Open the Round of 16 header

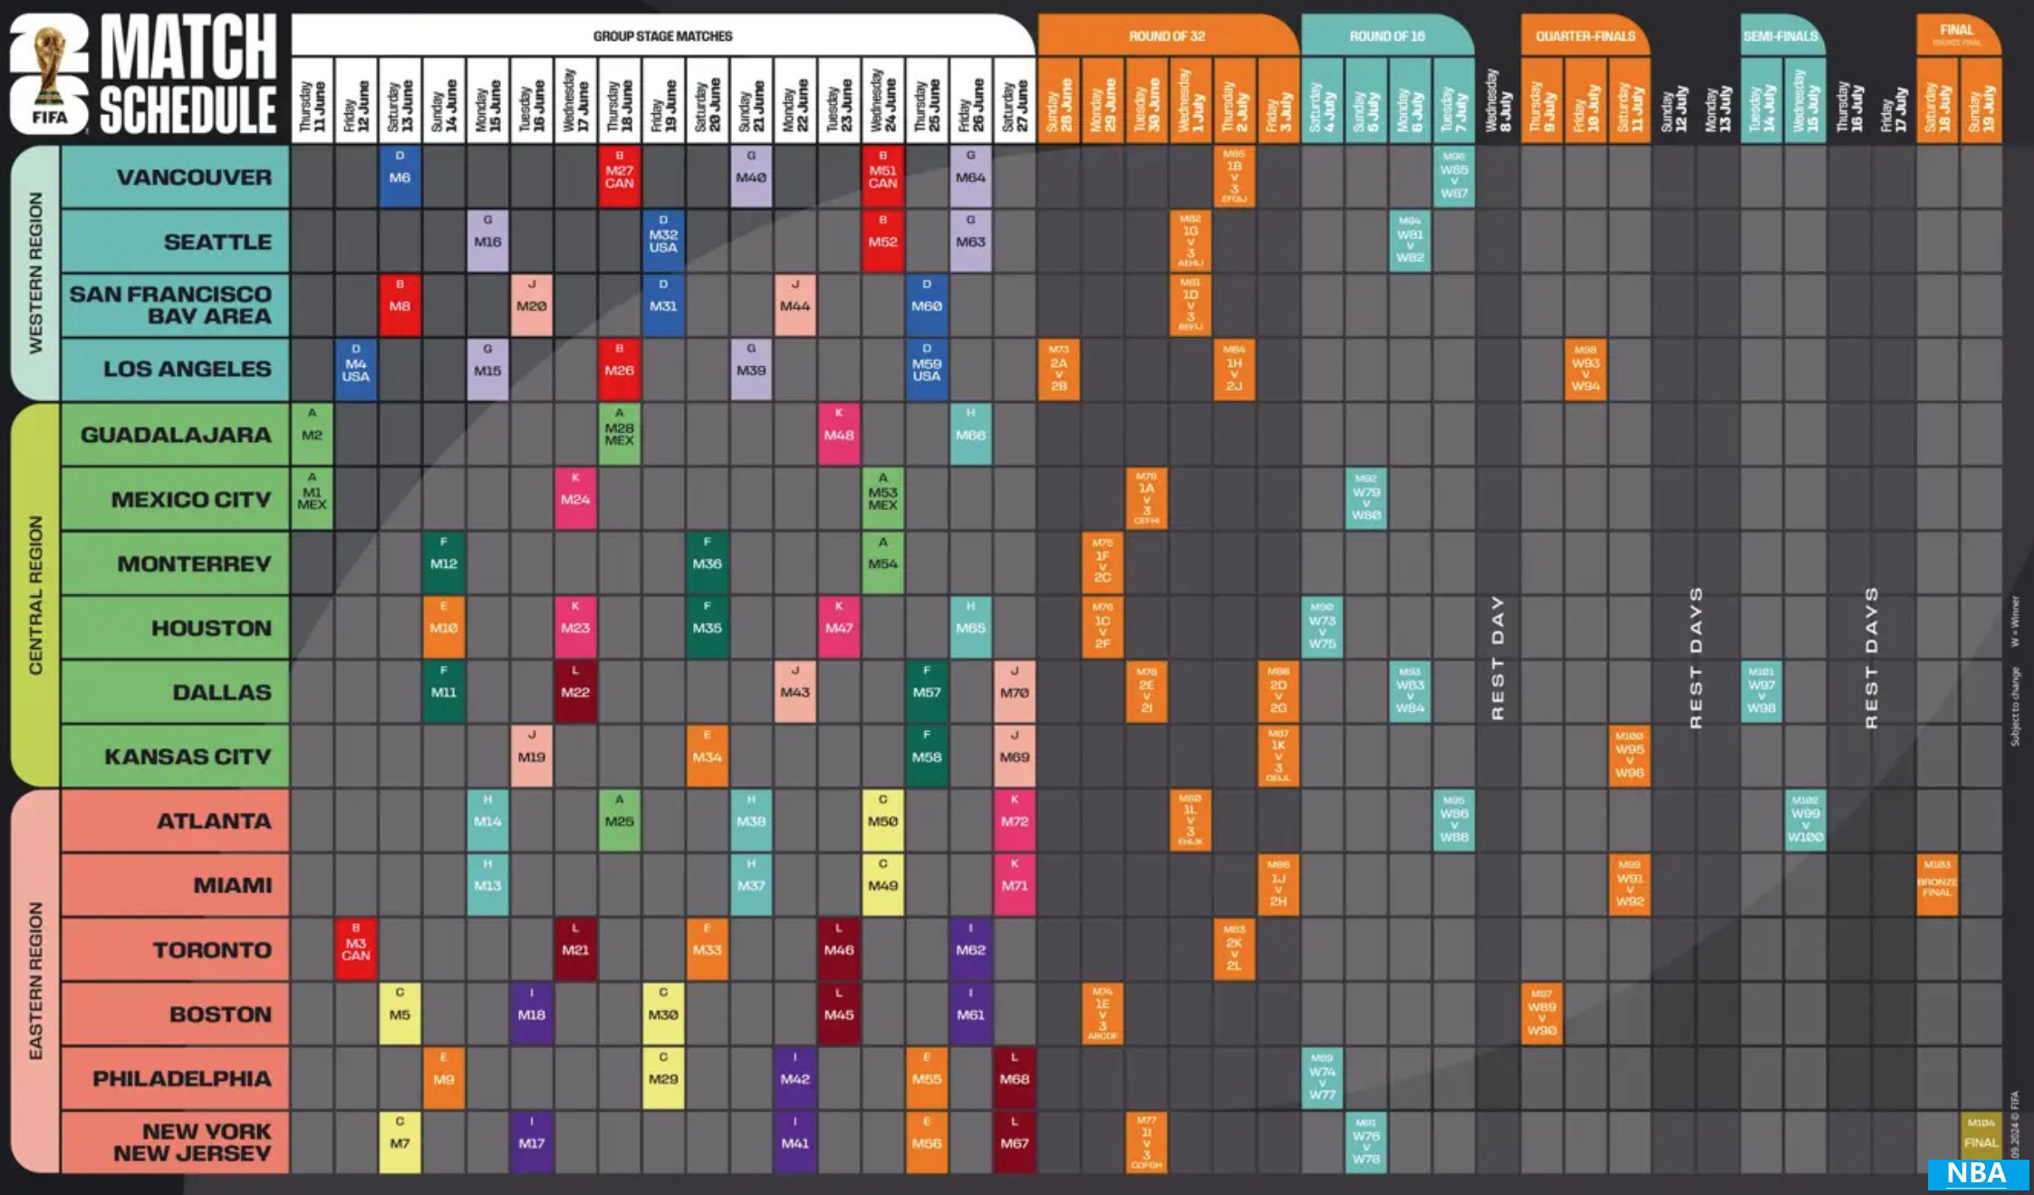pos(1386,36)
